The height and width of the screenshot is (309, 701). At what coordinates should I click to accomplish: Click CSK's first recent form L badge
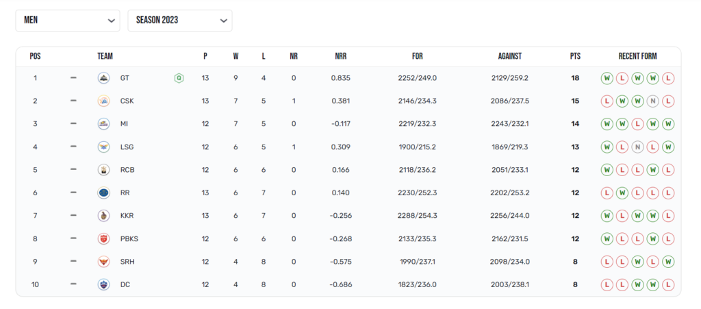[x=607, y=101]
